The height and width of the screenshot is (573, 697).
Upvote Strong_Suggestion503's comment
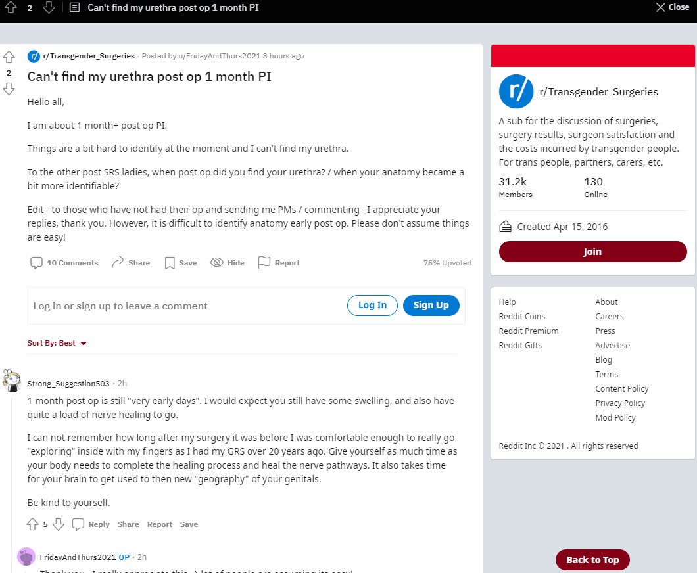click(32, 524)
